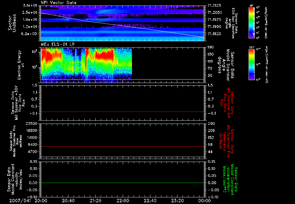Click the 23:20 time tick label
Screen dimensions: 295x204
(177, 201)
